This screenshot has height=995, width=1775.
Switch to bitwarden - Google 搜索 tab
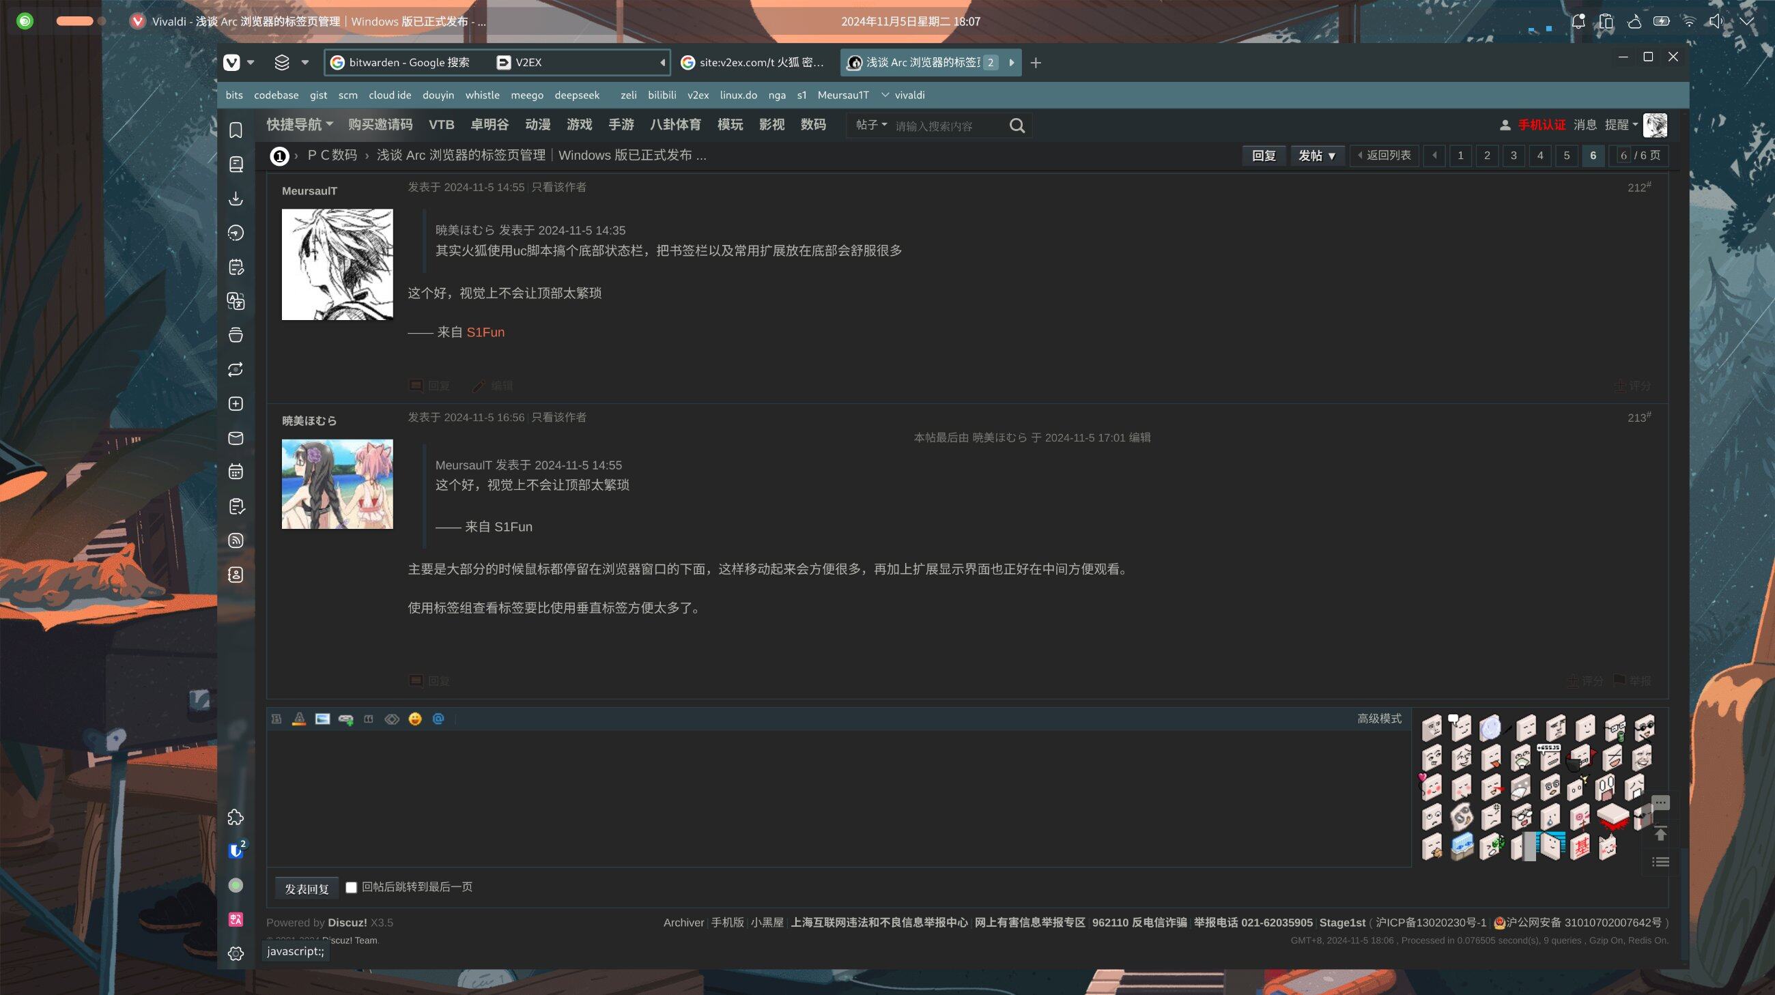[x=408, y=63]
